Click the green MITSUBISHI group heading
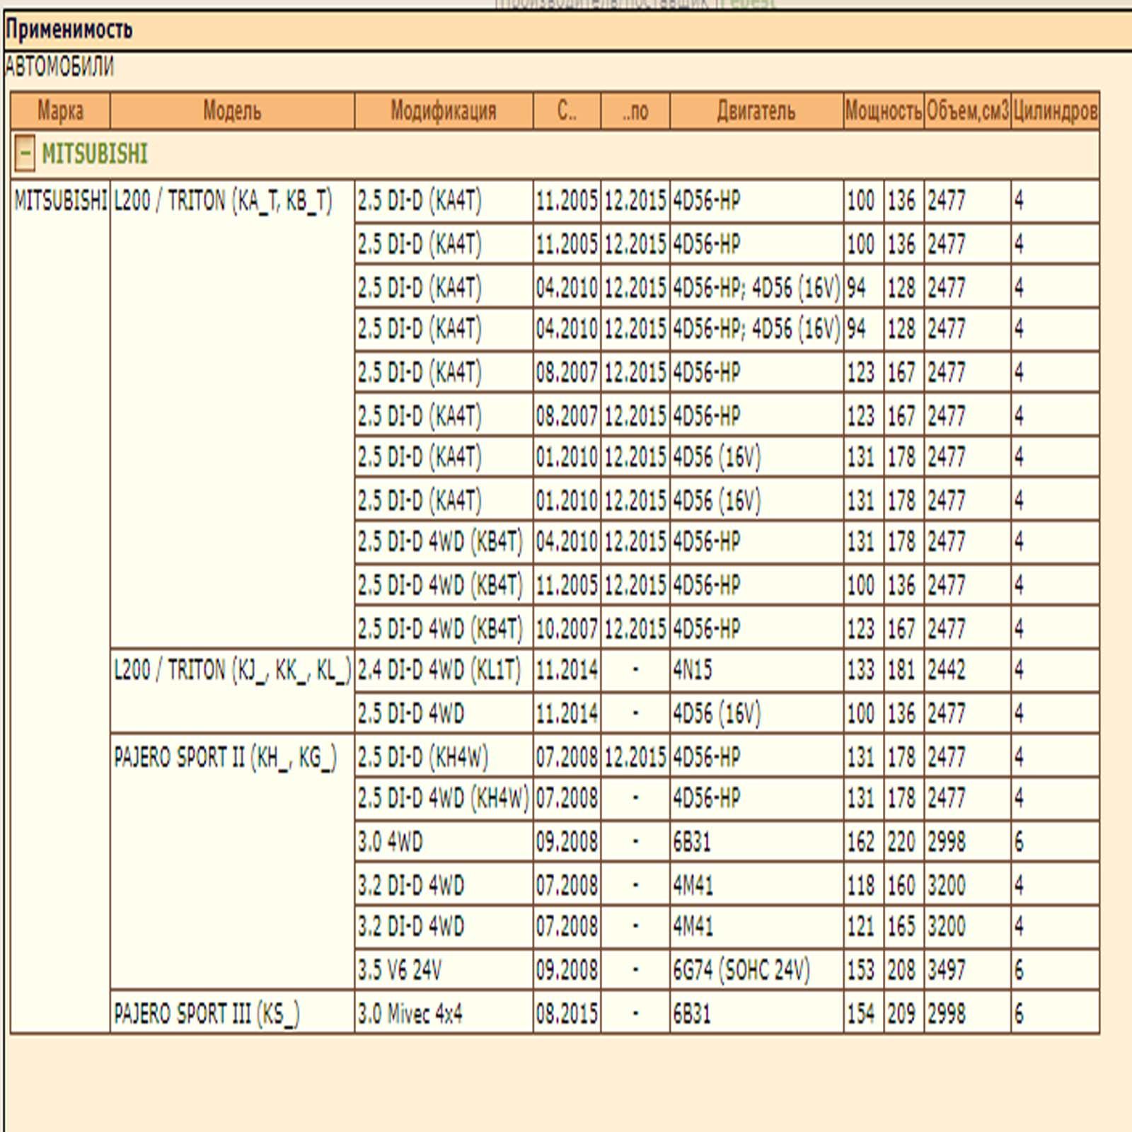1132x1132 pixels. click(95, 154)
